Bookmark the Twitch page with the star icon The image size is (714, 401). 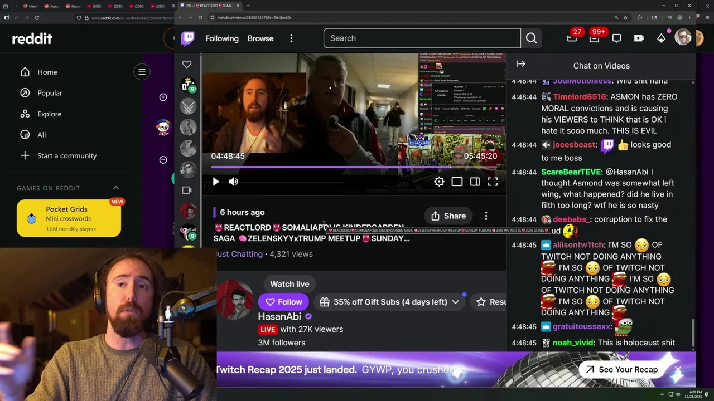625,17
